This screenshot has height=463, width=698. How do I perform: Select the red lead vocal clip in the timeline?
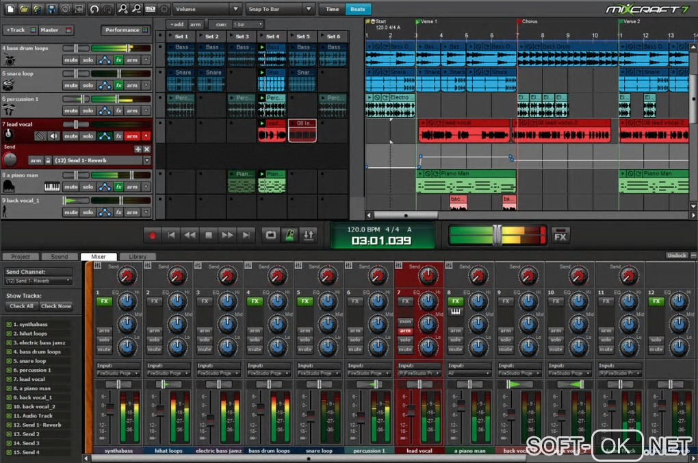point(464,131)
